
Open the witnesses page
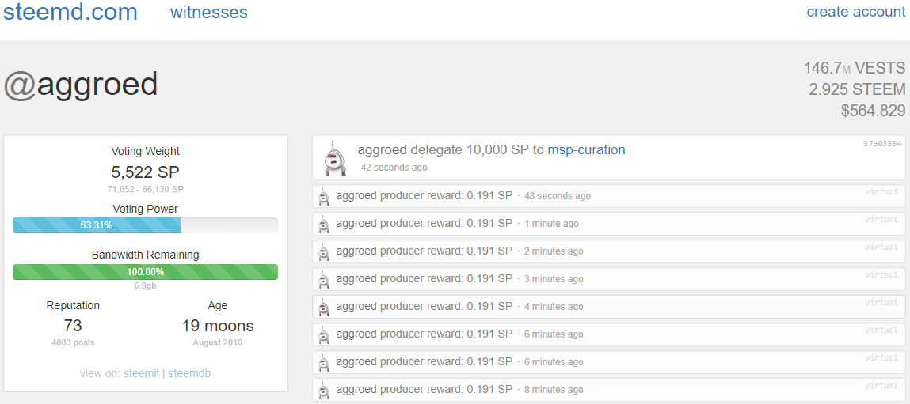tap(209, 12)
